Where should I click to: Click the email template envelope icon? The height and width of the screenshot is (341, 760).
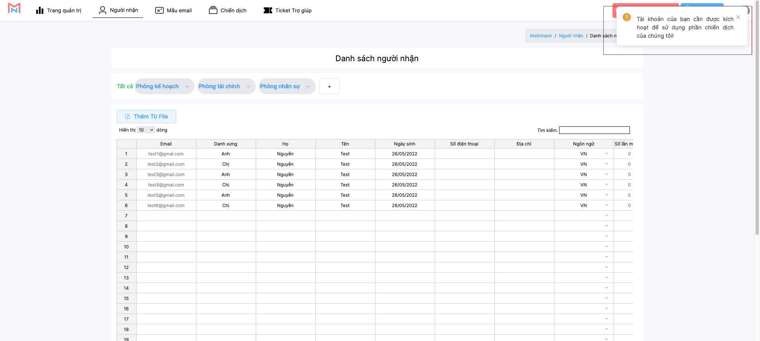point(159,10)
